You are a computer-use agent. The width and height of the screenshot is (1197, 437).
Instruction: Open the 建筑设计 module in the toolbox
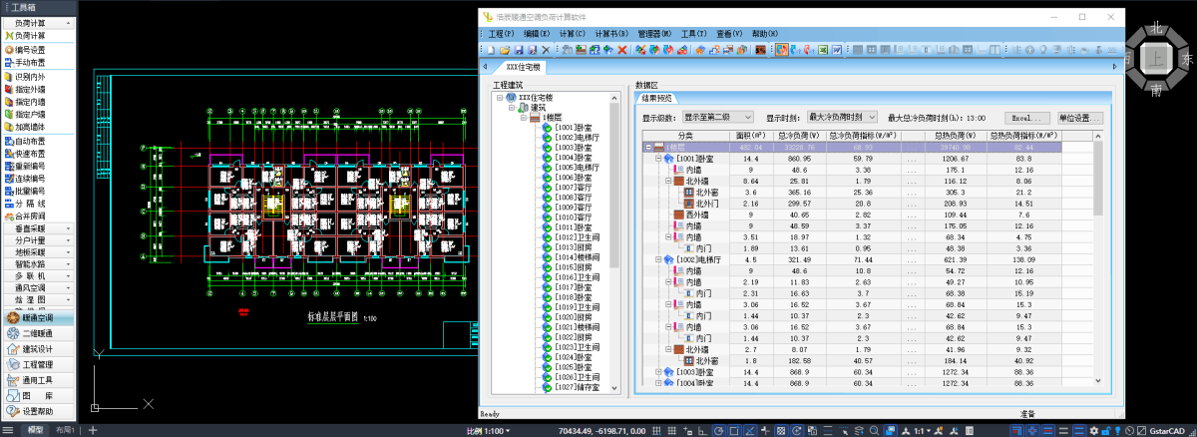coord(40,349)
